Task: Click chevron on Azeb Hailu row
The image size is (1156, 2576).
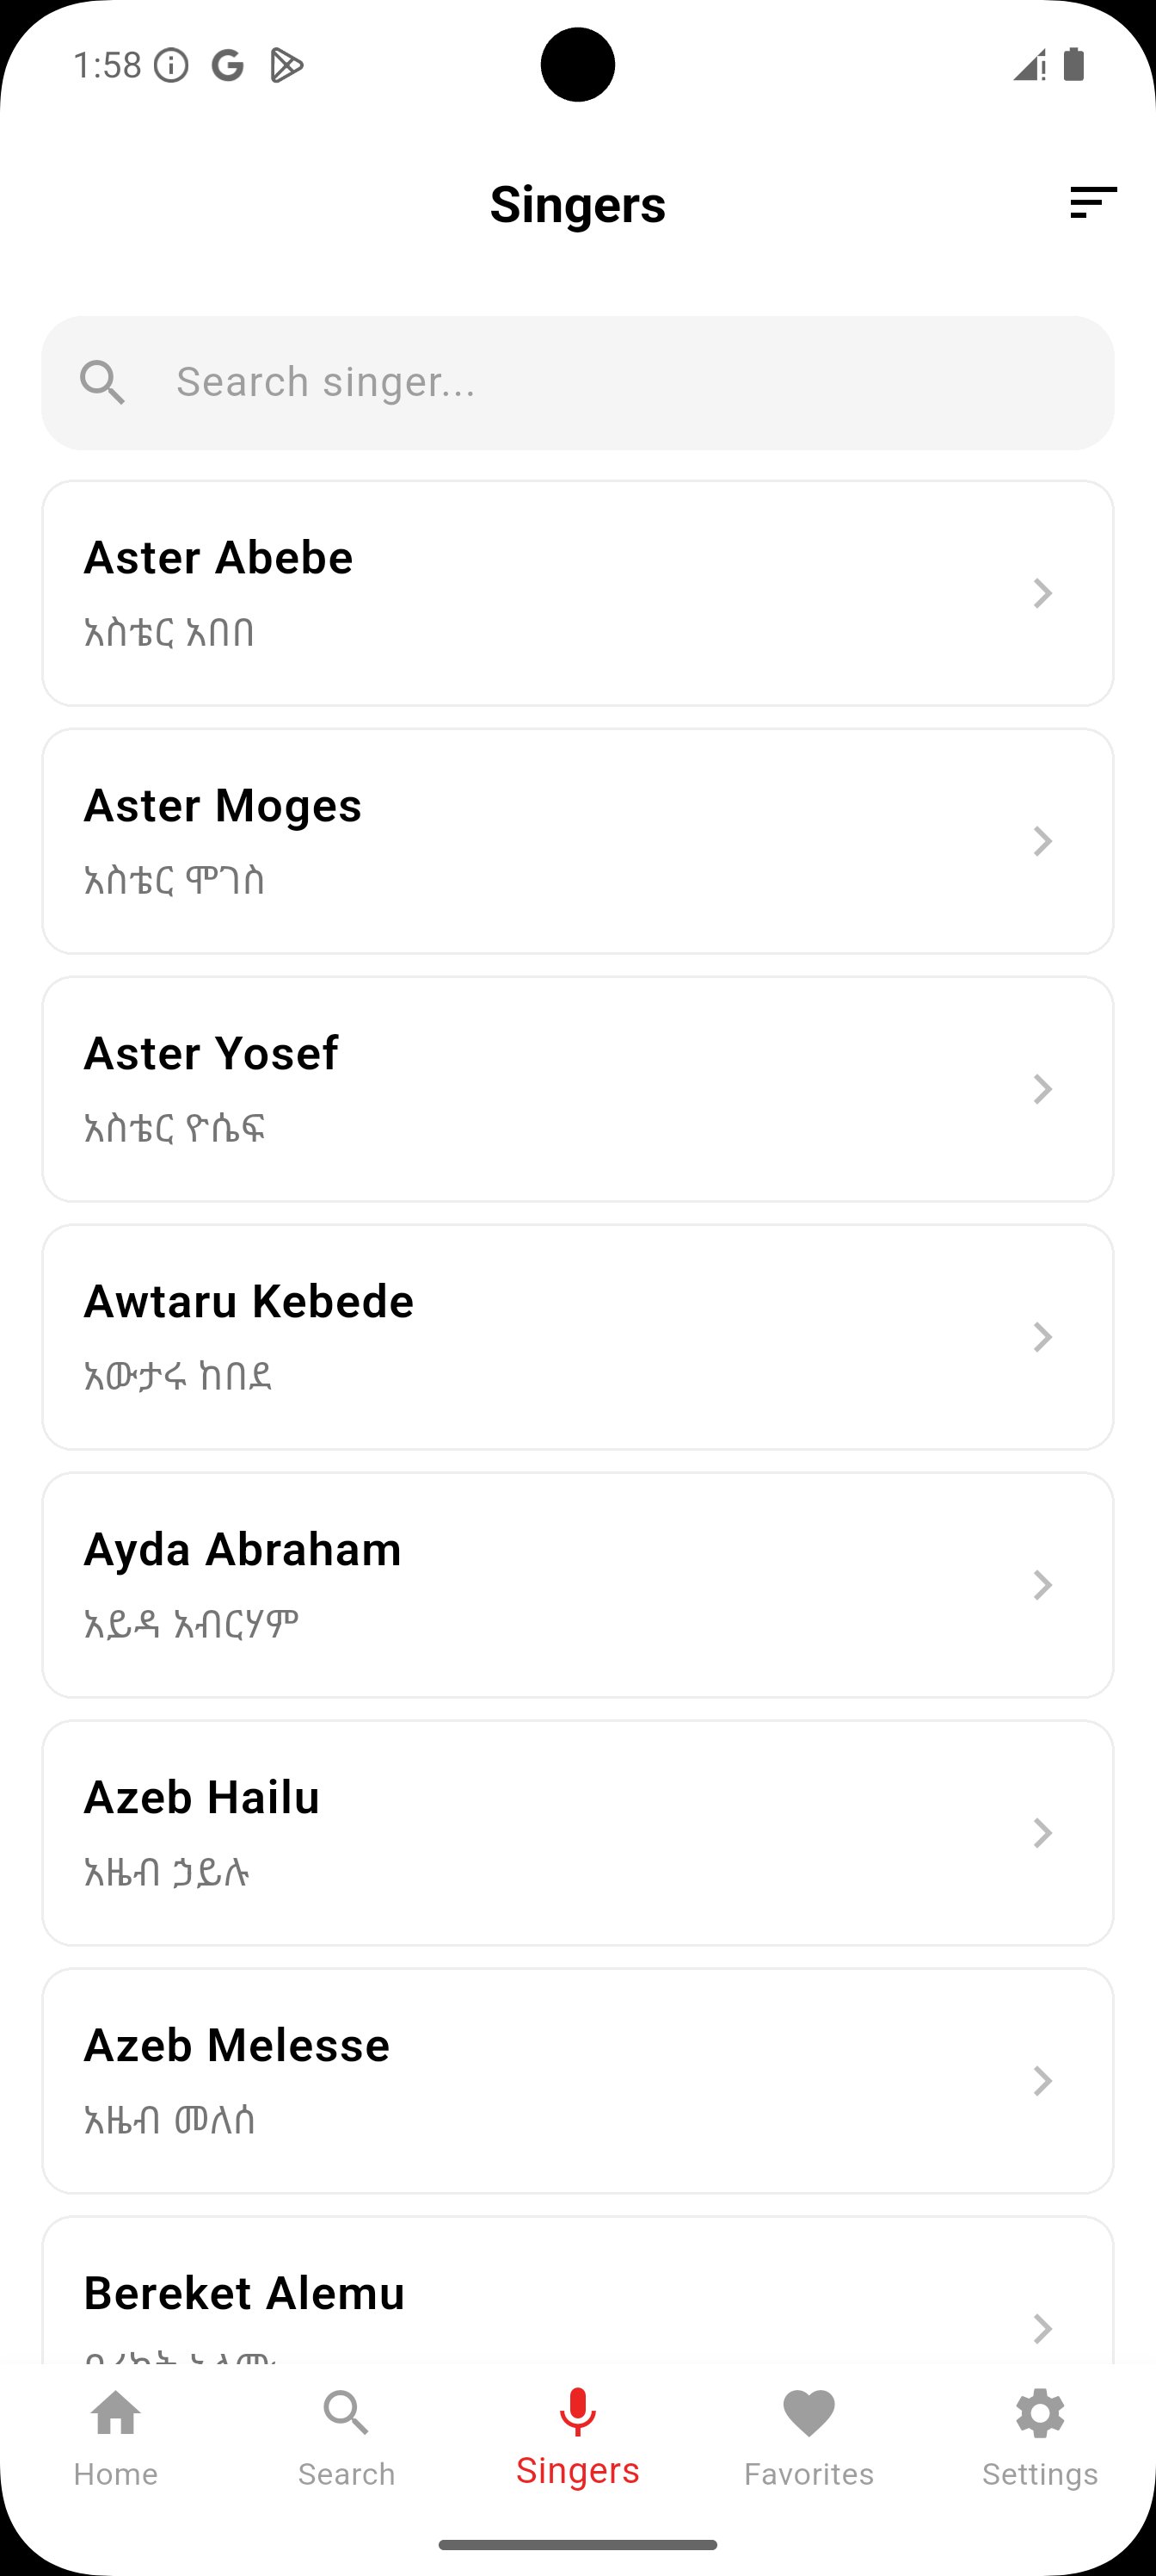Action: [1041, 1833]
